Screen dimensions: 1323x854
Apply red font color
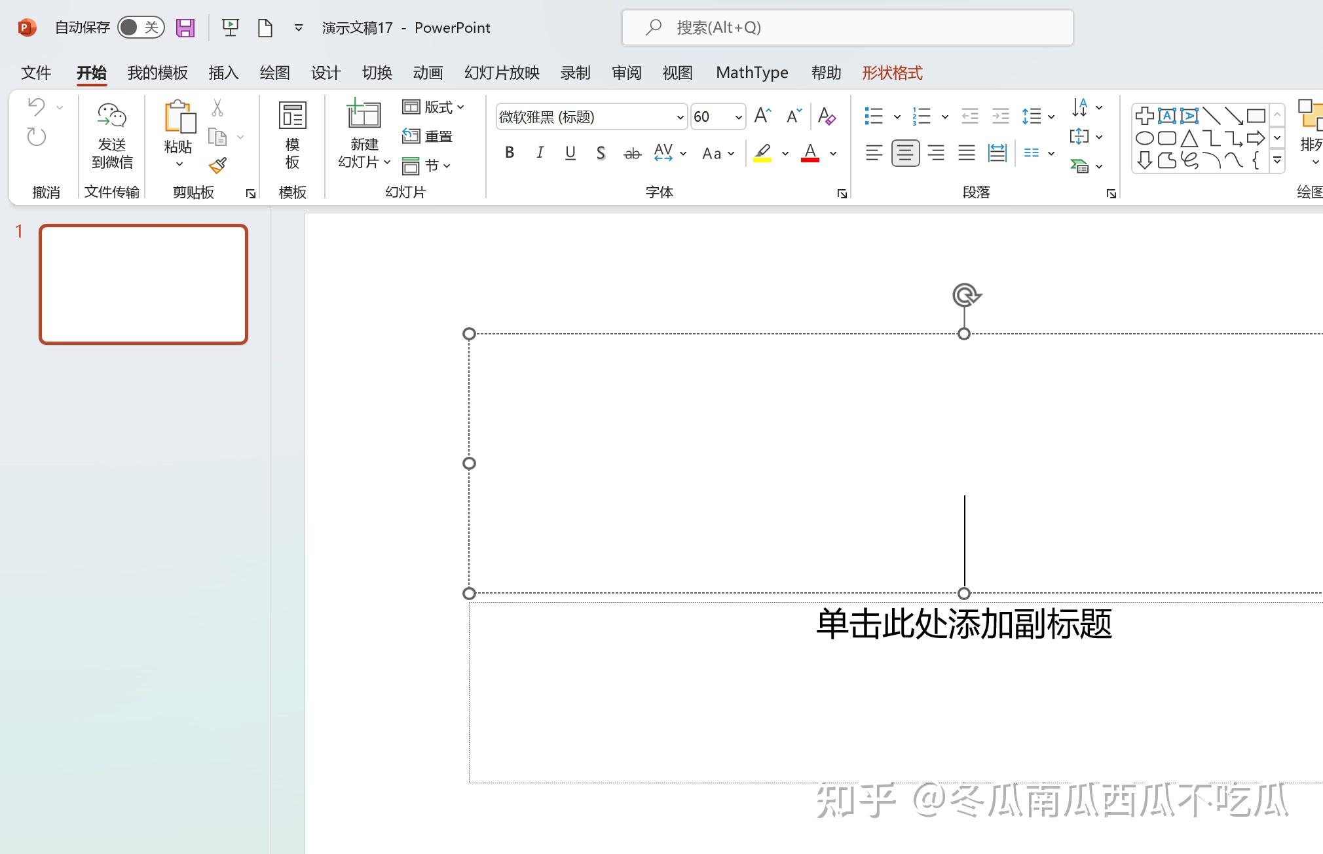tap(810, 153)
